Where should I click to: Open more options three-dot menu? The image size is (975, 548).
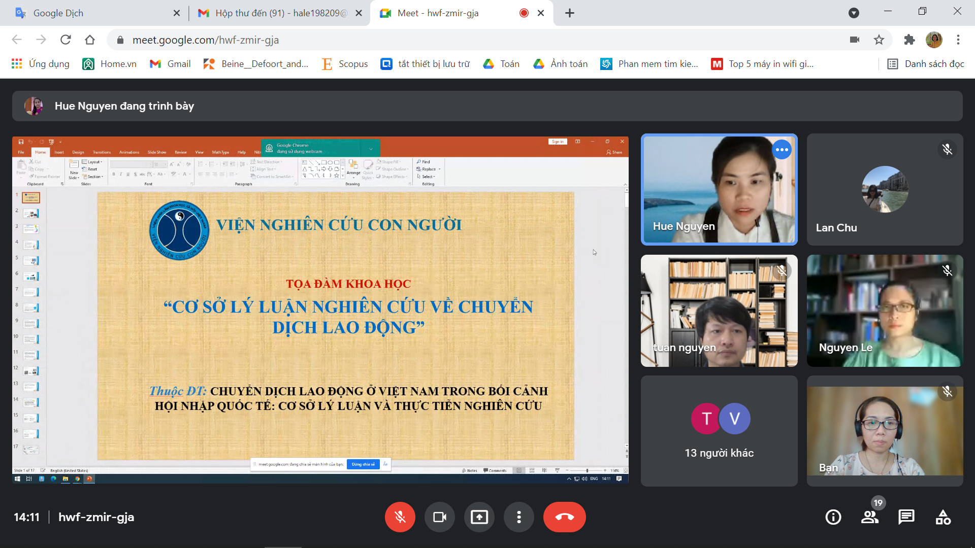click(x=518, y=517)
